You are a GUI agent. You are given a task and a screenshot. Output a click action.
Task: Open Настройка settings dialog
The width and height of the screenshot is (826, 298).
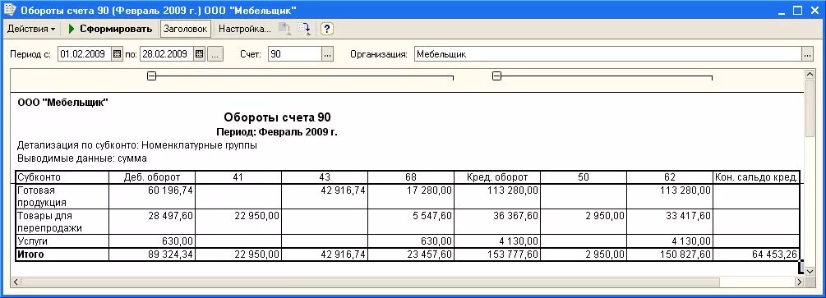244,29
